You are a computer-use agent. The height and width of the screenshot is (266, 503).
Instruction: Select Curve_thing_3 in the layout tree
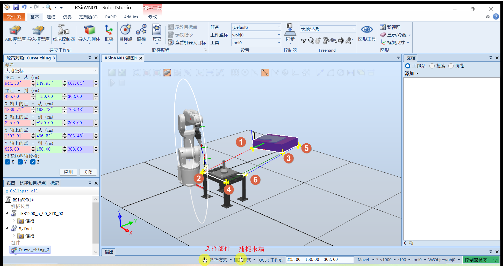pyautogui.click(x=30, y=250)
